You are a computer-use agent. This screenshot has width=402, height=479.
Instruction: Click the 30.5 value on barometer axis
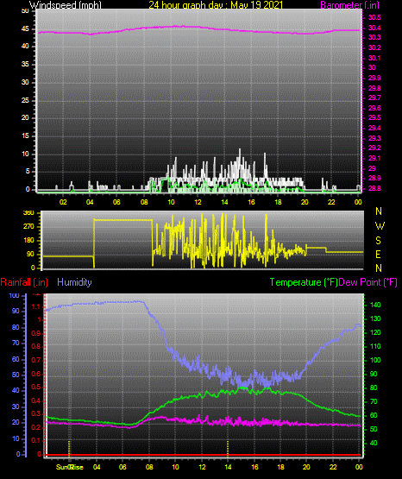click(374, 17)
